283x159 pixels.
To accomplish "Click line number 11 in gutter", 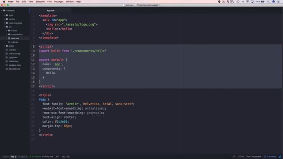I will [33, 60].
